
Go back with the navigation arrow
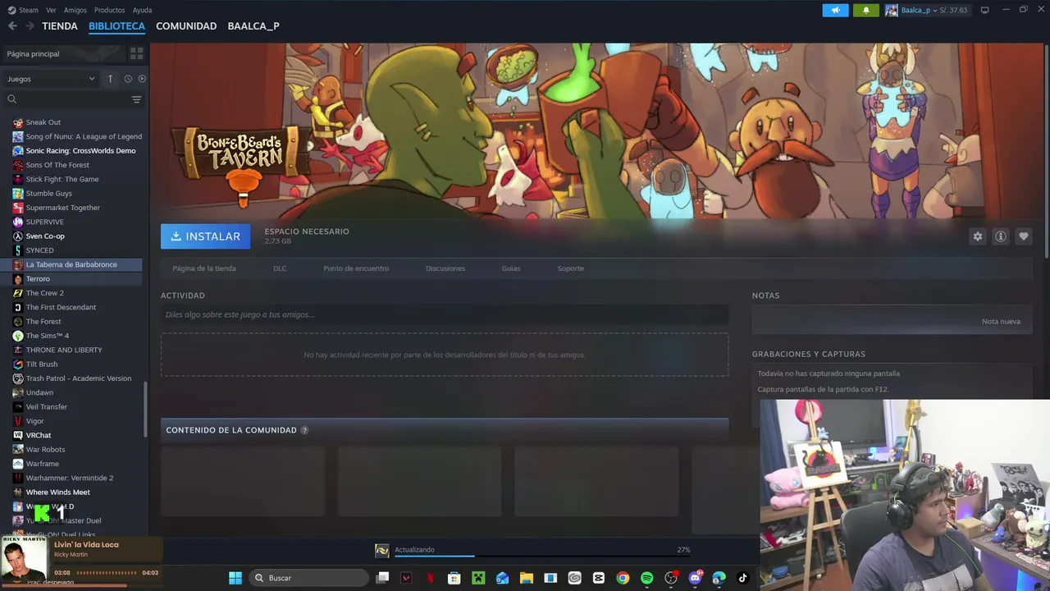(x=12, y=26)
